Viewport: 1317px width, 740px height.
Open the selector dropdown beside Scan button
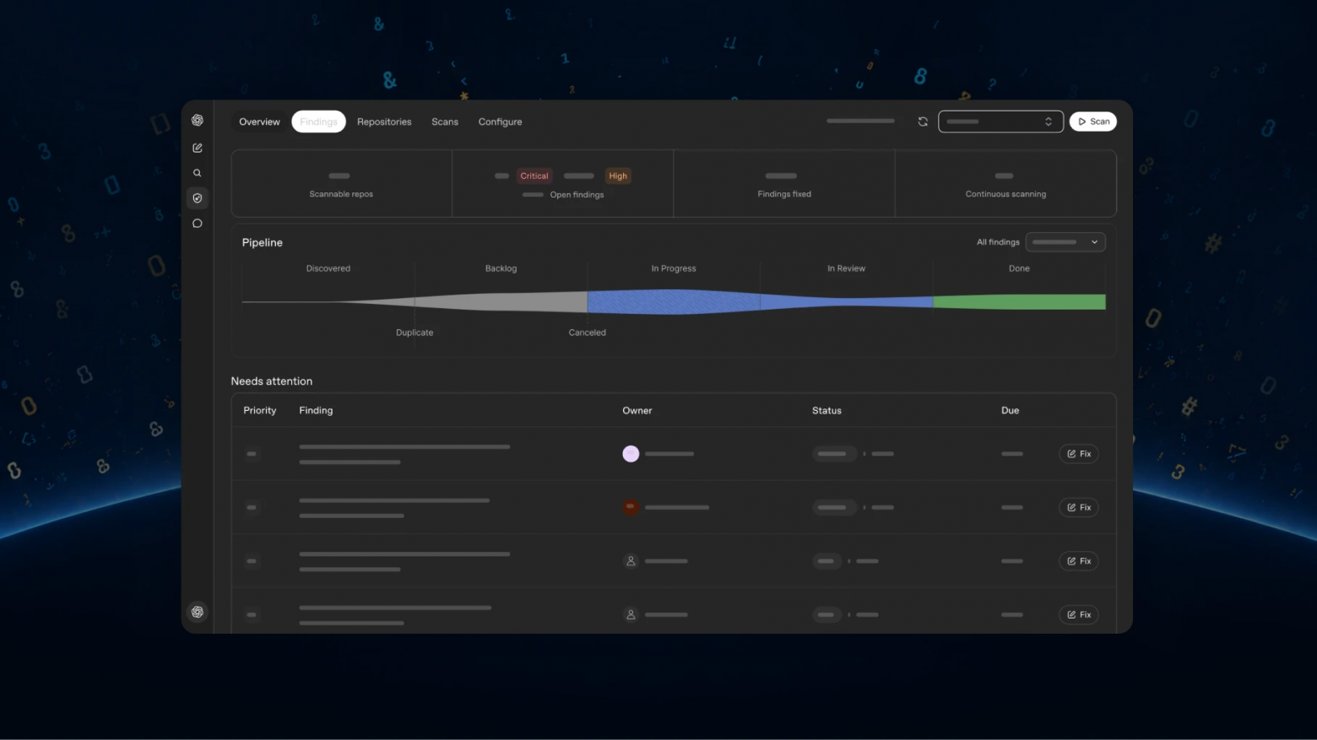tap(1000, 122)
